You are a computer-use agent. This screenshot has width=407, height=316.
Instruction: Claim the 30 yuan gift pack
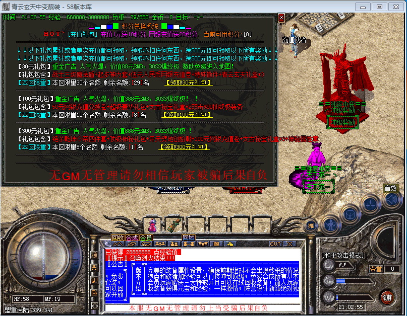(x=189, y=83)
